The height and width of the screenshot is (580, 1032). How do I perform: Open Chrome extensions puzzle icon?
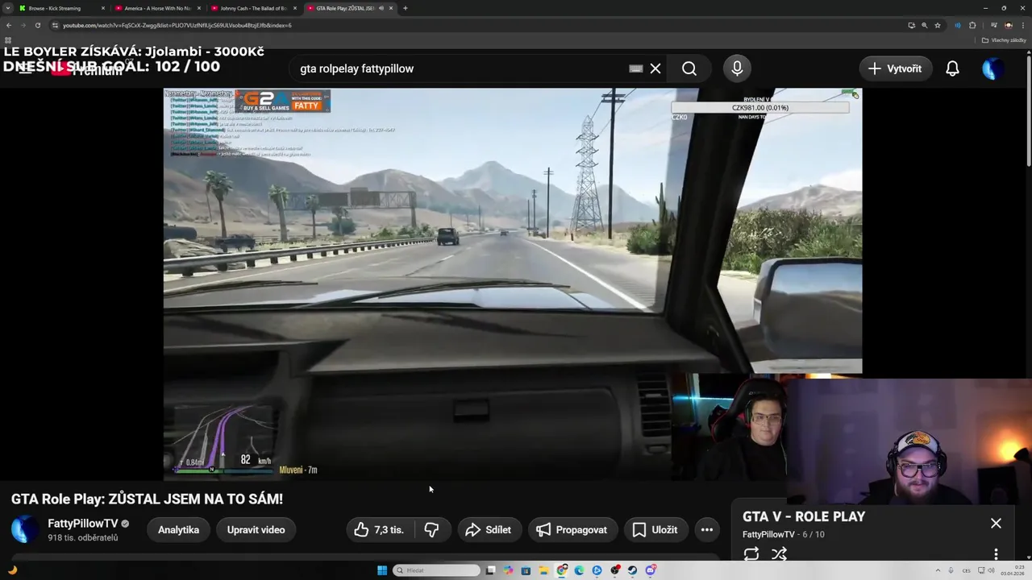click(972, 25)
